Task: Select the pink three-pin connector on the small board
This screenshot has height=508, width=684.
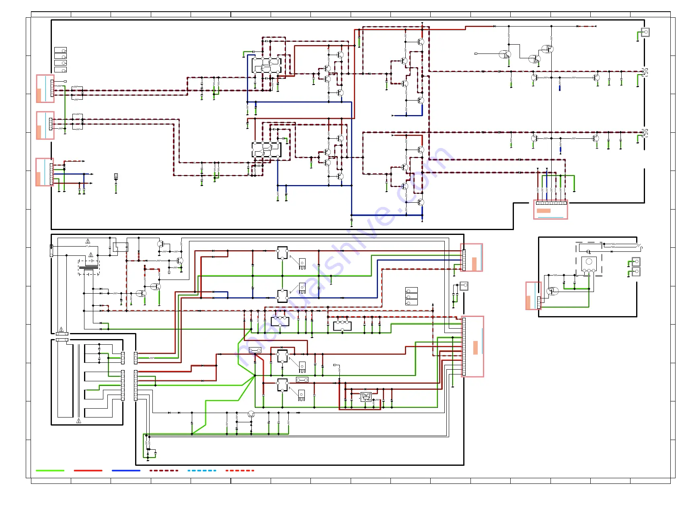Action: pos(534,296)
